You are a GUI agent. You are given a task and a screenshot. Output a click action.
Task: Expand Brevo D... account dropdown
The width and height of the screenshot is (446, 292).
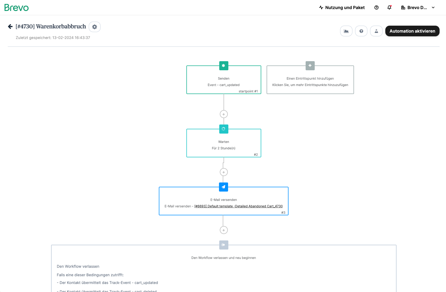418,7
